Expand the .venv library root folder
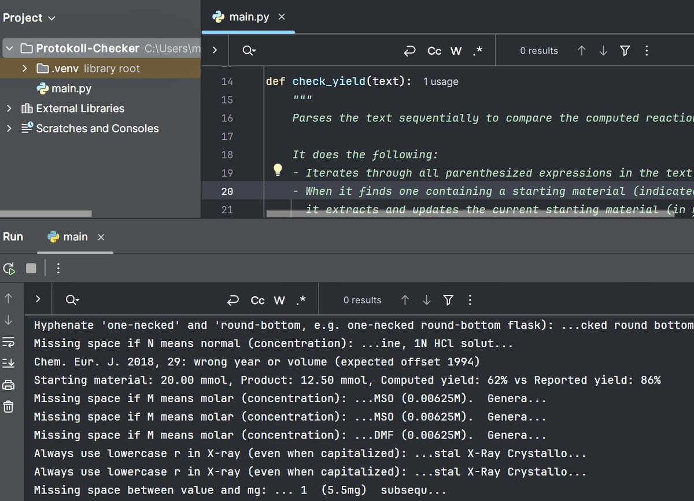The height and width of the screenshot is (501, 694). [24, 68]
